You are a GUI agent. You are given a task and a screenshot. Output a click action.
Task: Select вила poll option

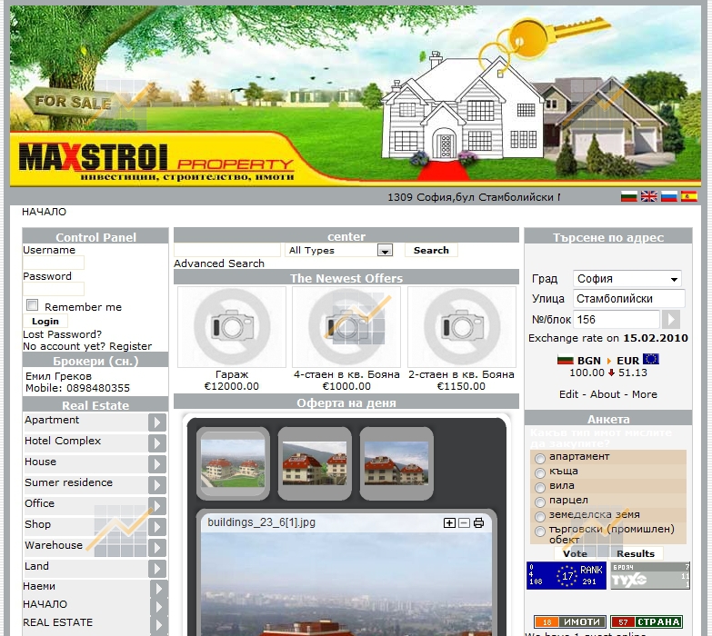pos(540,488)
